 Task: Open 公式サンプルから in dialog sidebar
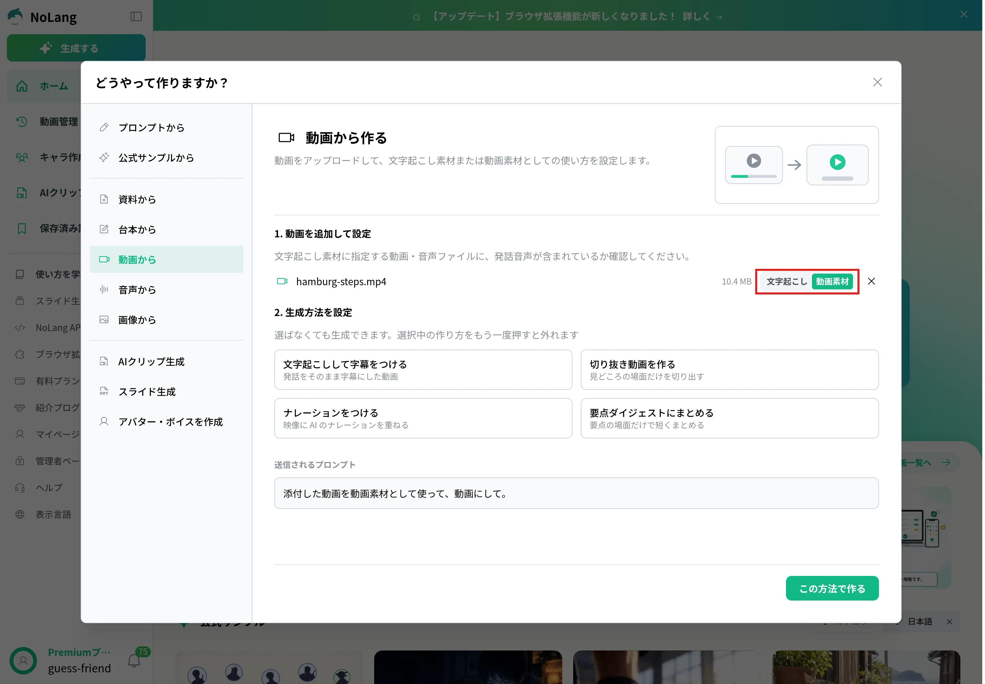[166, 157]
